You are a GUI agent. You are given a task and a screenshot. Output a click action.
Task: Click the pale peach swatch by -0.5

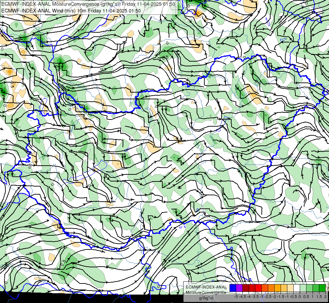coord(290,288)
